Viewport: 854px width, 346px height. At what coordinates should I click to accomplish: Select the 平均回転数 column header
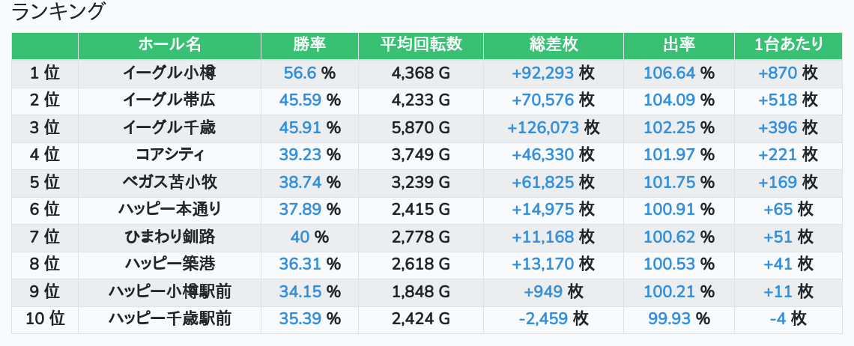421,45
